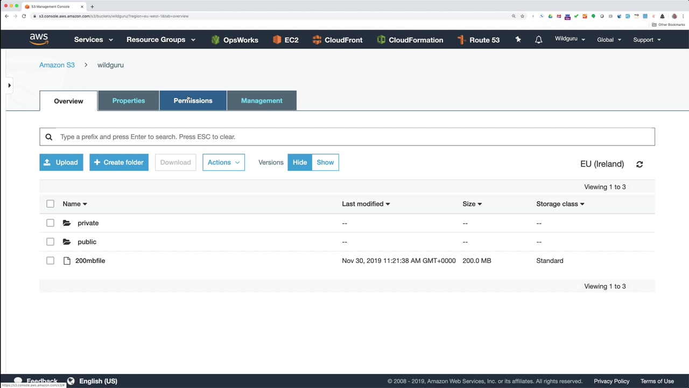Open the CloudFormation shortcut
This screenshot has width=689, height=388.
(x=410, y=40)
